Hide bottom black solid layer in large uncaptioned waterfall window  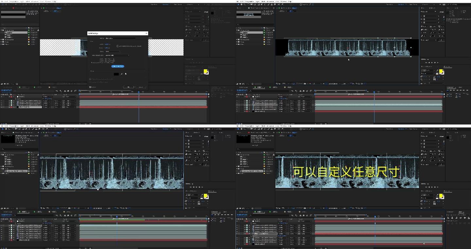click(2, 240)
